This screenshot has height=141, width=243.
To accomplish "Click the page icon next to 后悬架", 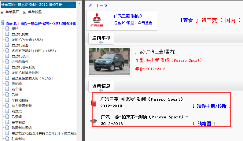I will tap(7, 117).
